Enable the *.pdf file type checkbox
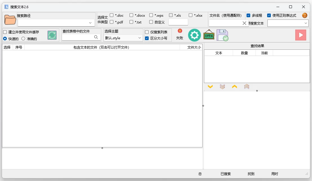Screen dimensions: 312x181 click(111, 22)
